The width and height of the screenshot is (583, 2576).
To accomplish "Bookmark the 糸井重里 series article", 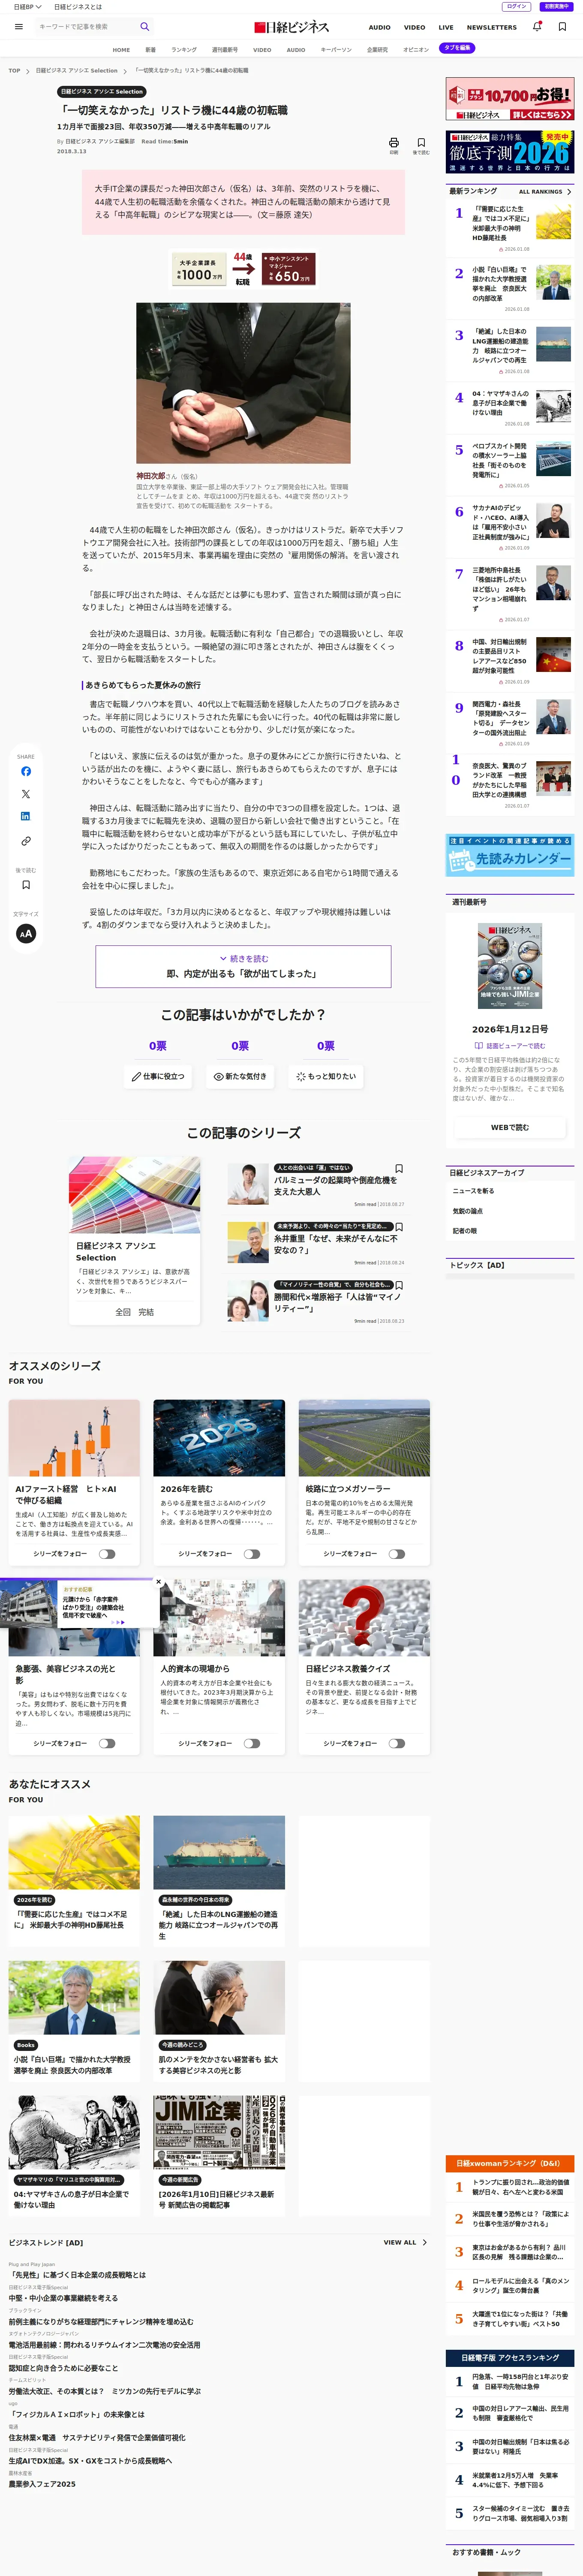I will [x=400, y=1227].
